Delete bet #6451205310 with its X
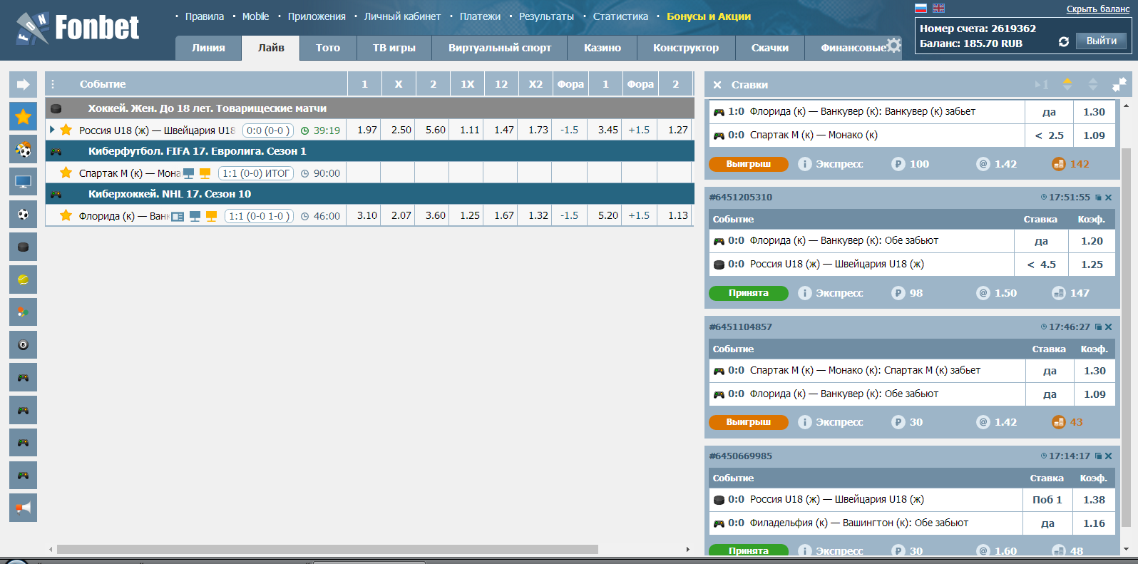Image resolution: width=1138 pixels, height=564 pixels. tap(1108, 198)
